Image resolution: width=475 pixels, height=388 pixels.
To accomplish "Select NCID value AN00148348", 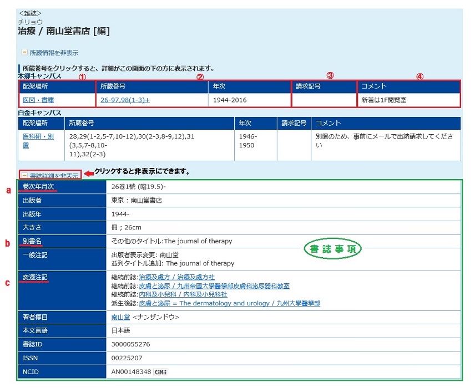I will (x=131, y=372).
